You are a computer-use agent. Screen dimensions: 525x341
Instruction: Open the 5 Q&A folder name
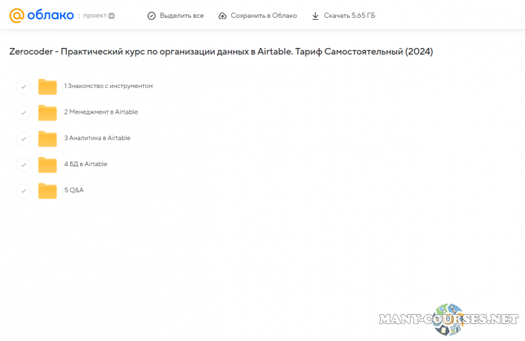pos(73,190)
